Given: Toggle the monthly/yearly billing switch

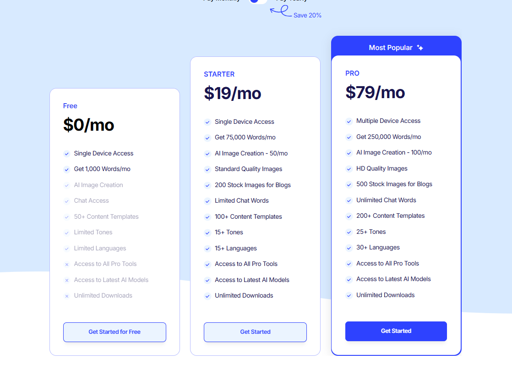Looking at the screenshot, I should click(x=258, y=1).
